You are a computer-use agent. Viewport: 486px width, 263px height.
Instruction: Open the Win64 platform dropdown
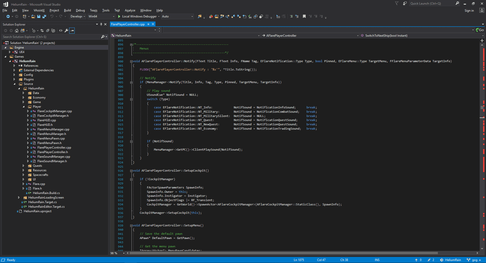coord(101,16)
